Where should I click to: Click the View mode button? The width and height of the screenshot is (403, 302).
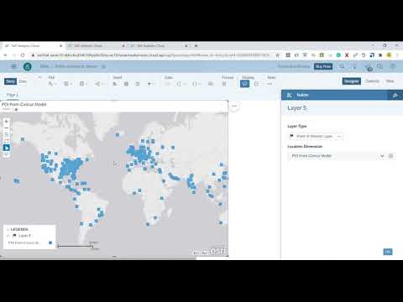tap(390, 81)
